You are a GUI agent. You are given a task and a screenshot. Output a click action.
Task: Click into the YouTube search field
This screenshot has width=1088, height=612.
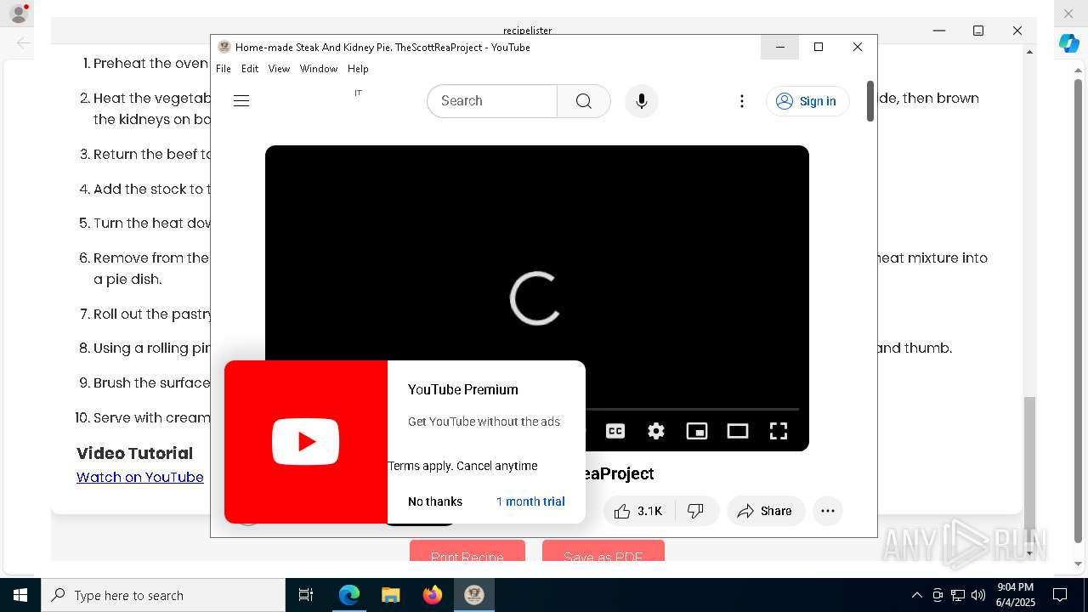click(492, 101)
